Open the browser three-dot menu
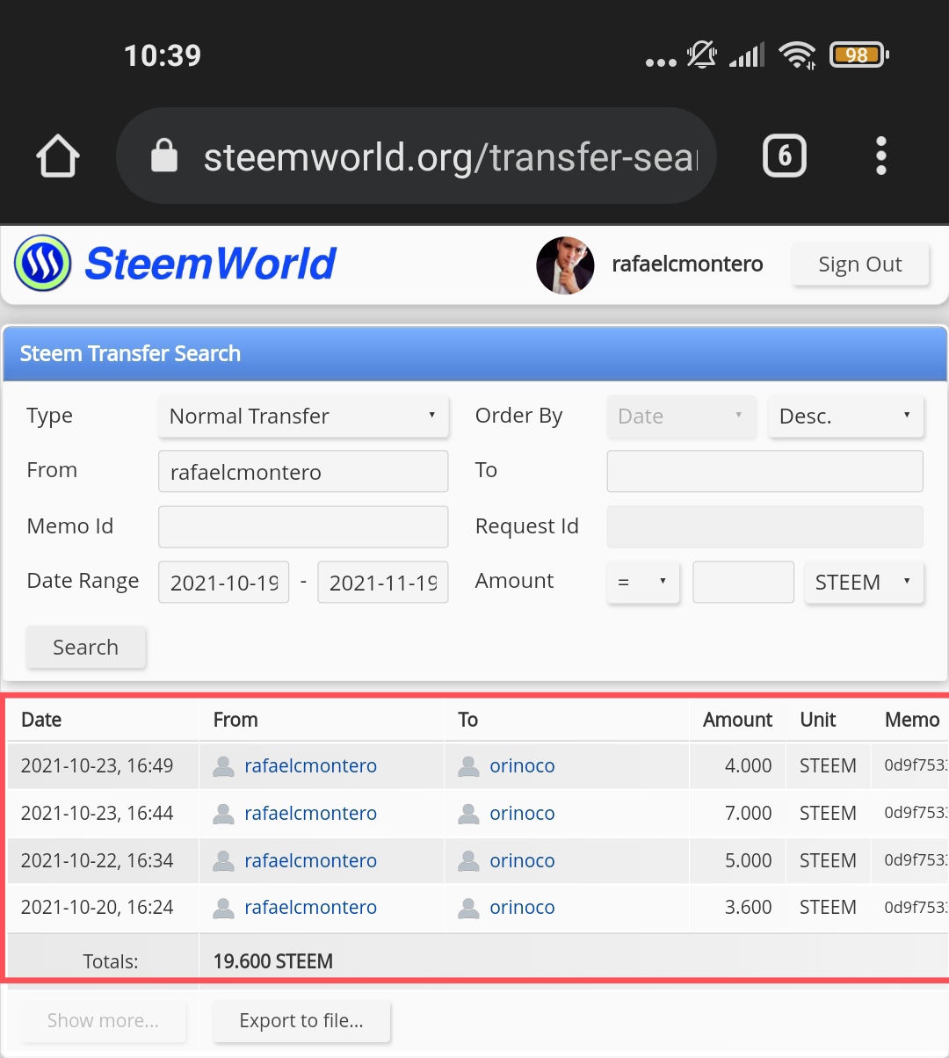This screenshot has width=949, height=1058. pos(881,156)
